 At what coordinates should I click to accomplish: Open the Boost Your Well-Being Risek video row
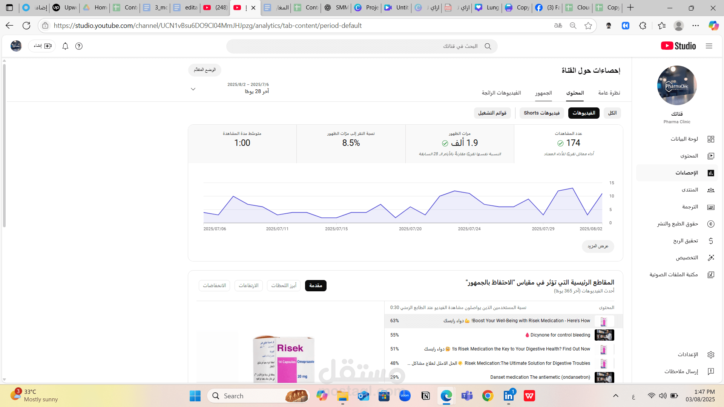pos(503,321)
